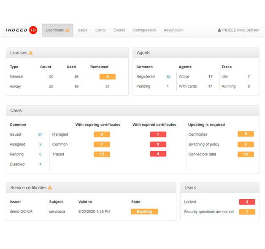Viewport: 265px width, 249px height.
Task: Open Configuration from the top menu
Action: [x=144, y=30]
